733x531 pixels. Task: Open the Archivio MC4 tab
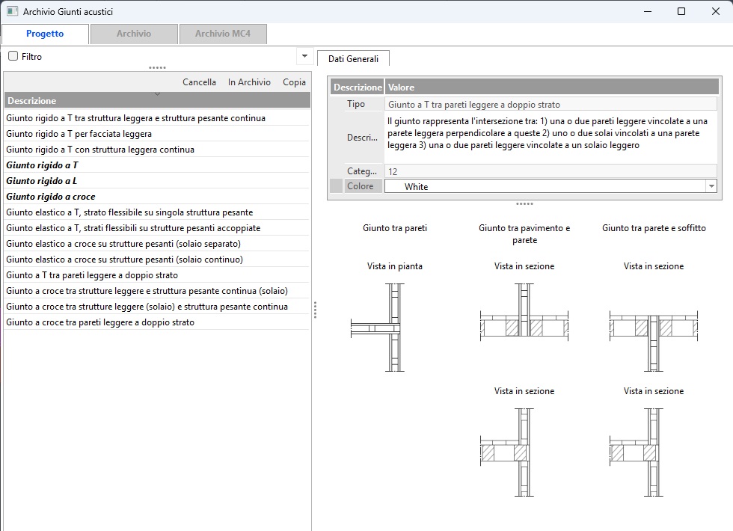(223, 34)
